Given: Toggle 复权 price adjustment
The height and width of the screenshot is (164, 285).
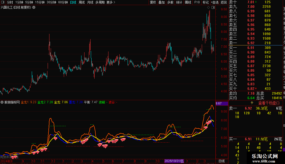Looking at the screenshot, I should click(x=153, y=2).
